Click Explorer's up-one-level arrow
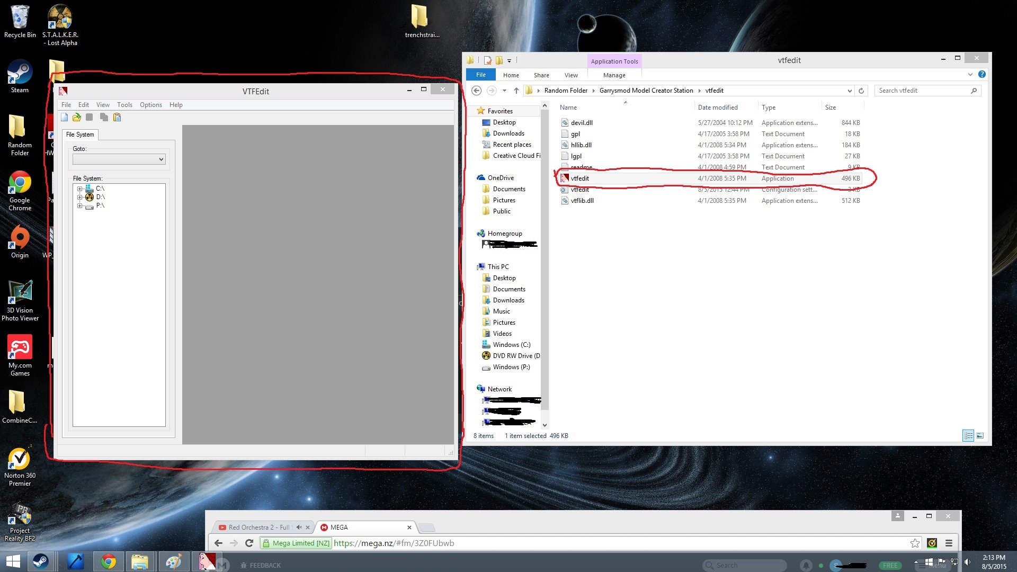 [x=516, y=91]
